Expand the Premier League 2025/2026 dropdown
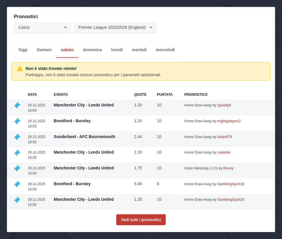 pyautogui.click(x=115, y=27)
